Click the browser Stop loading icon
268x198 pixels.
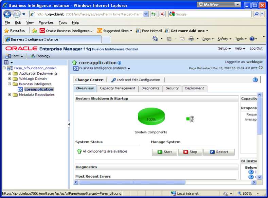coord(162,14)
